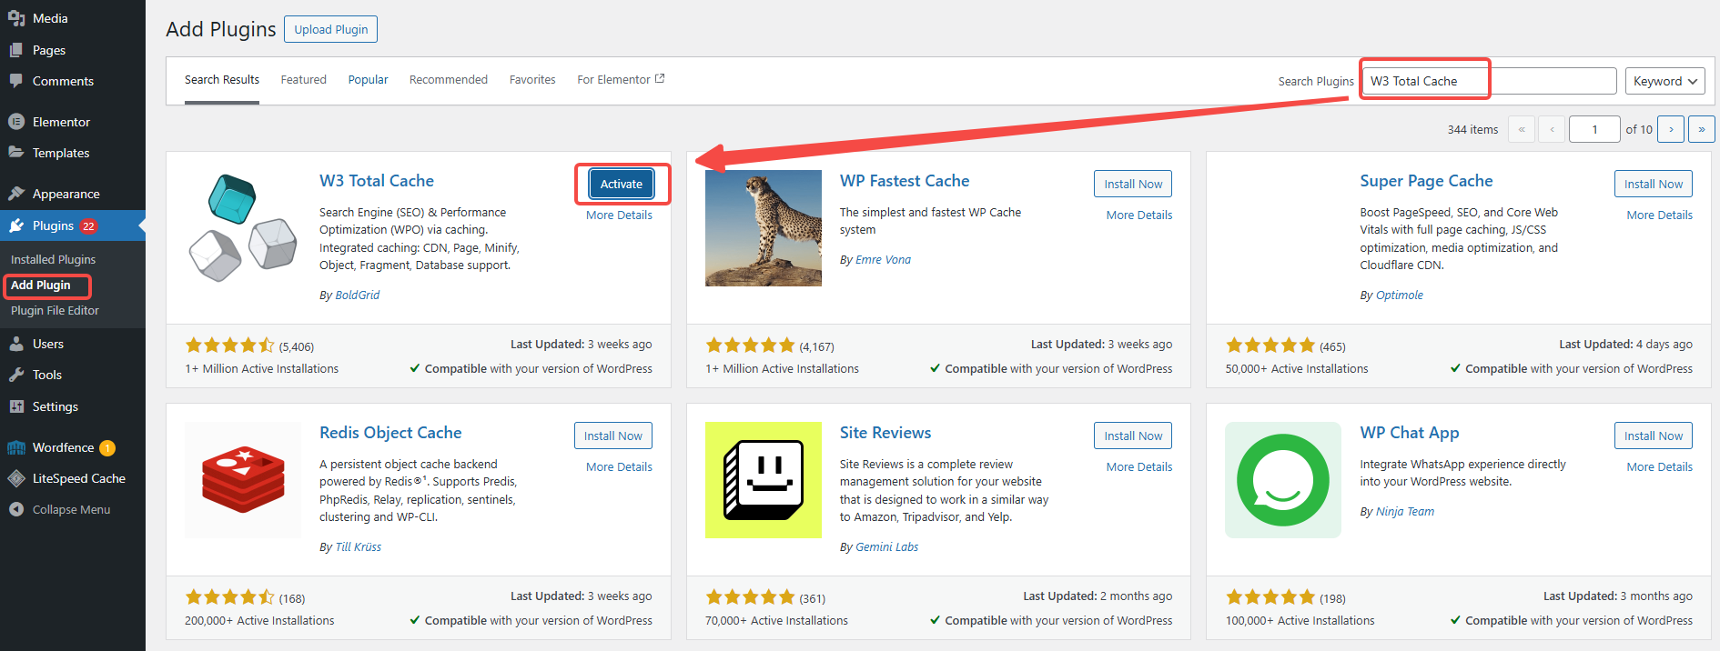Jump to last page of results

click(1701, 129)
